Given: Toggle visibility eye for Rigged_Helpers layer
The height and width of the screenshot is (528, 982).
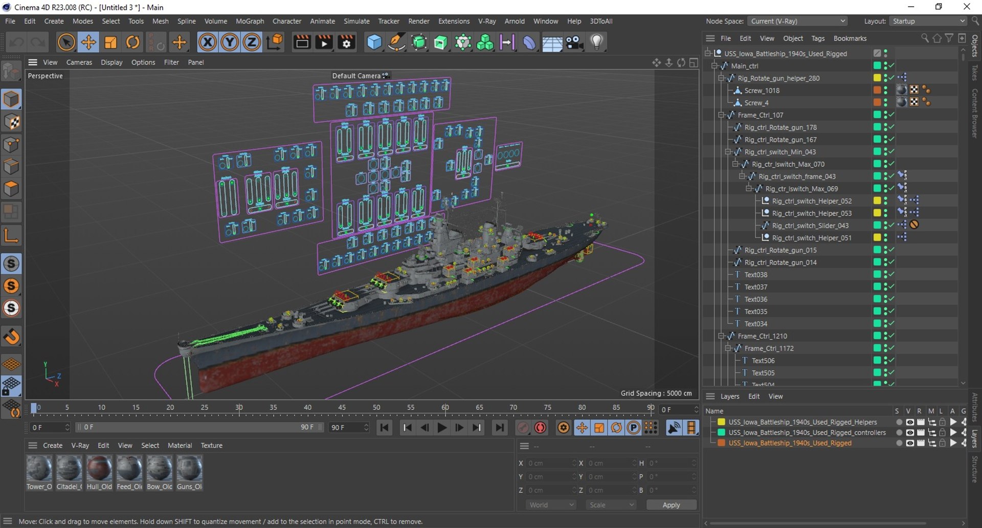Looking at the screenshot, I should [910, 422].
